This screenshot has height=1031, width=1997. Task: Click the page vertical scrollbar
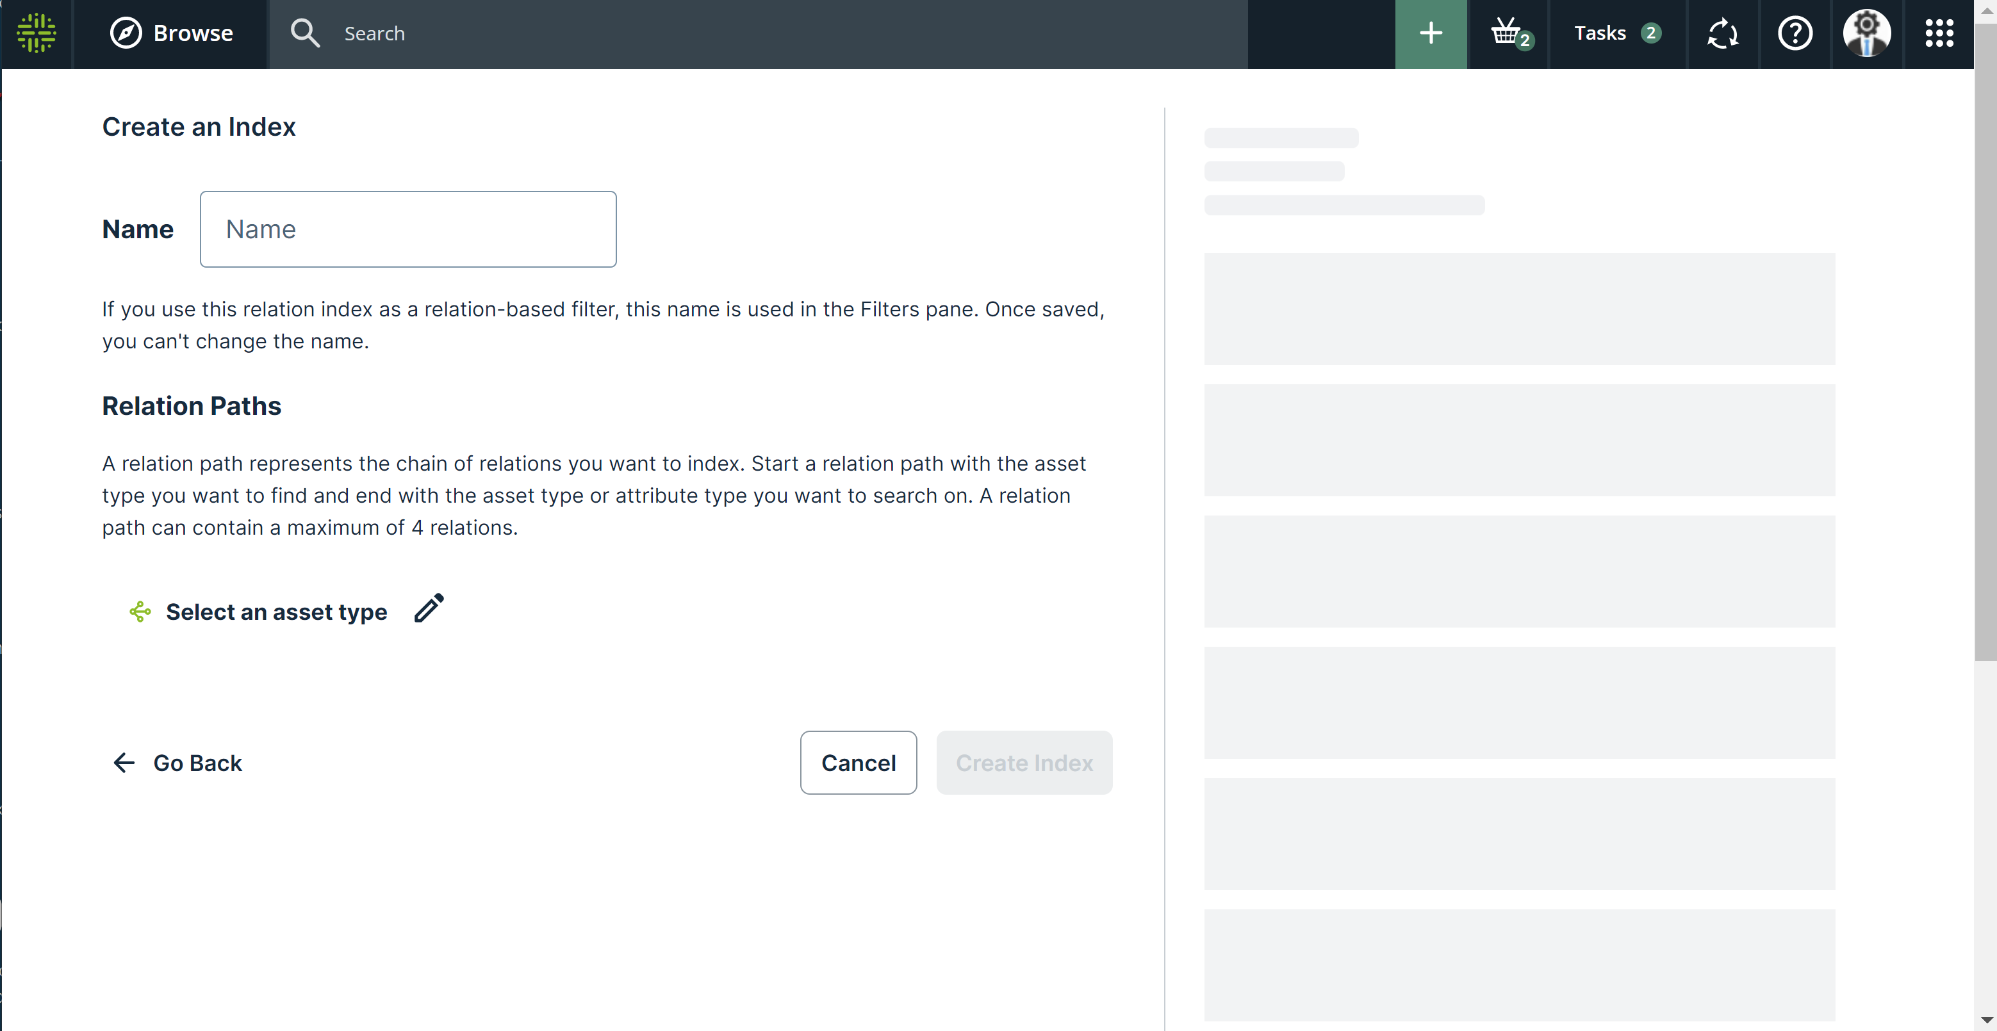click(x=1985, y=341)
